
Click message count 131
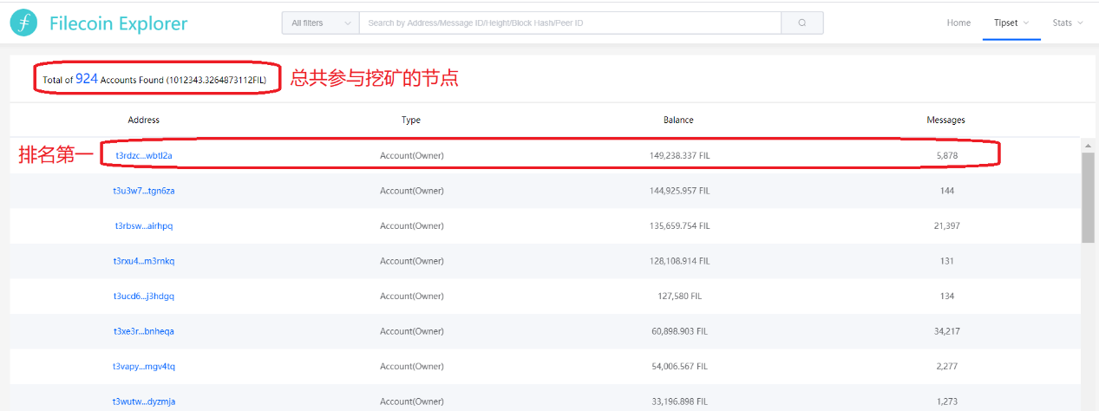pyautogui.click(x=946, y=261)
